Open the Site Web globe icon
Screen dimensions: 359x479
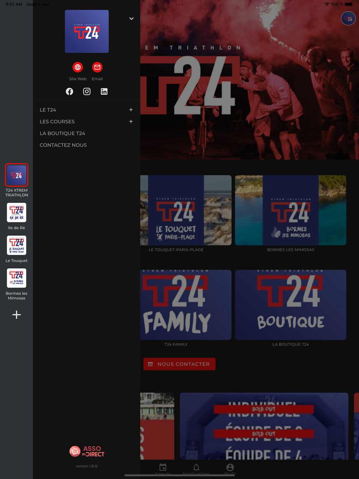click(78, 67)
